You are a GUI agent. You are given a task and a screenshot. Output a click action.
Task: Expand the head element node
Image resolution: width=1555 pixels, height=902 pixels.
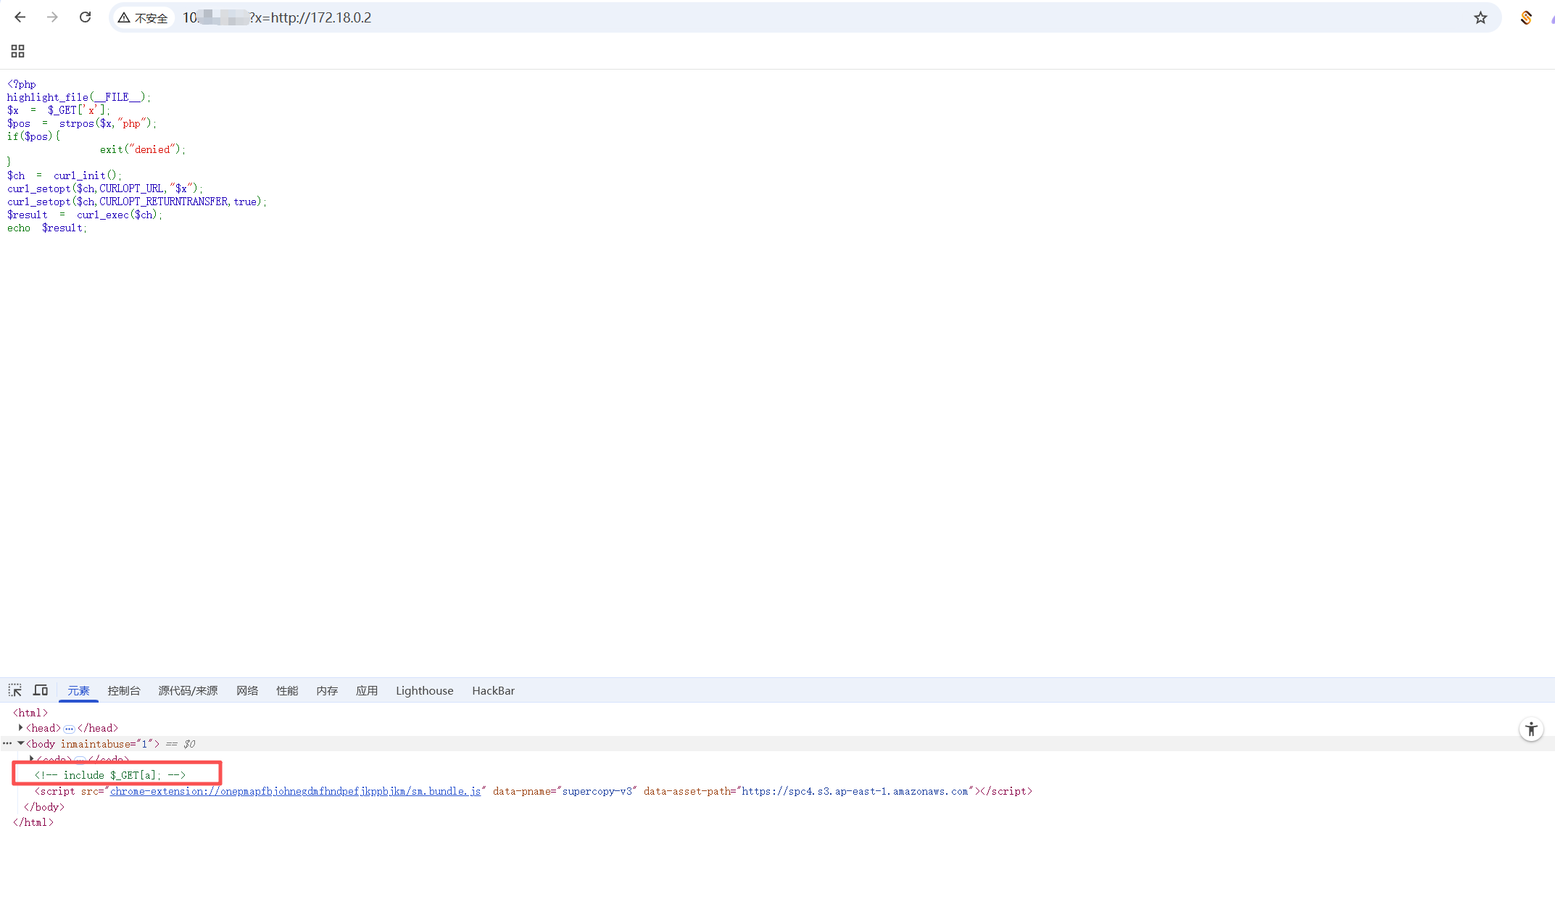(20, 727)
